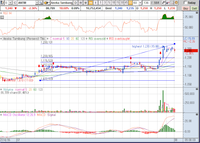200x143 pixels.
Task: Click the blue trendline start handle
Action: click(40, 80)
